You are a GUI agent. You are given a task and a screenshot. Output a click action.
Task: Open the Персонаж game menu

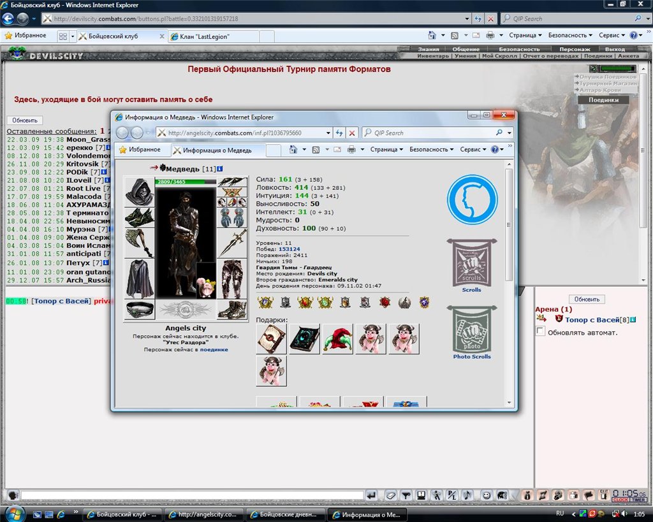(575, 49)
